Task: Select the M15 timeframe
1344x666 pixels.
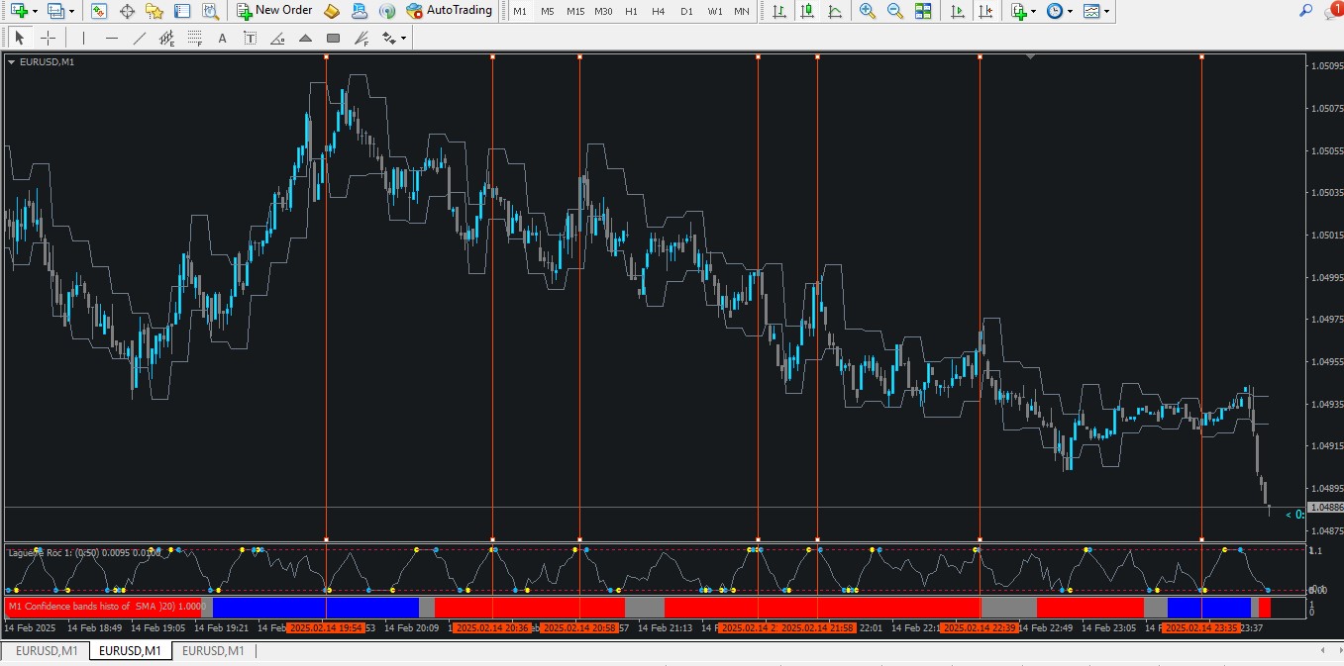Action: [575, 11]
